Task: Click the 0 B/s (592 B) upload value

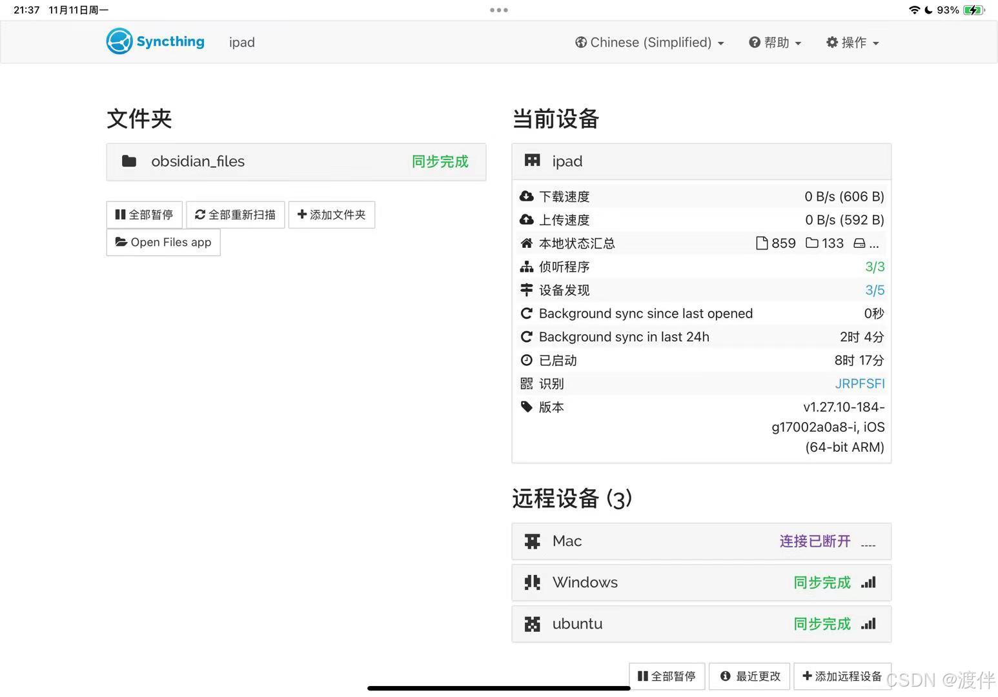Action: click(844, 219)
